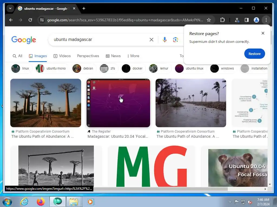This screenshot has width=277, height=207.
Task: Search by image with Google Lens
Action: (175, 40)
